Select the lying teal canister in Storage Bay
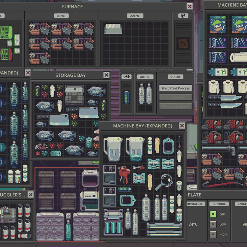The height and width of the screenshot is (247, 247). tap(56, 153)
